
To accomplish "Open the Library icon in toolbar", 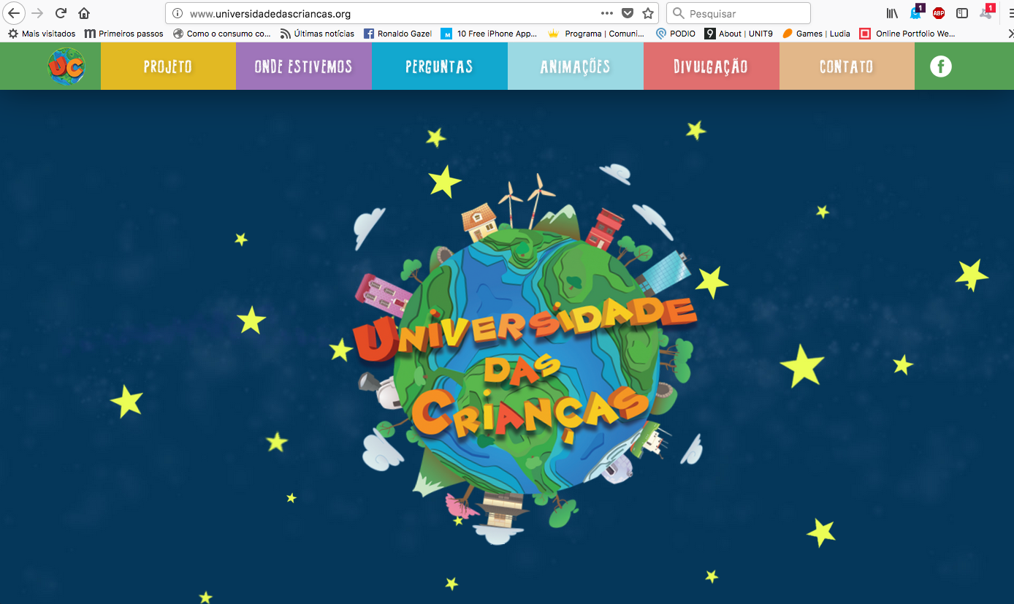I will 892,13.
